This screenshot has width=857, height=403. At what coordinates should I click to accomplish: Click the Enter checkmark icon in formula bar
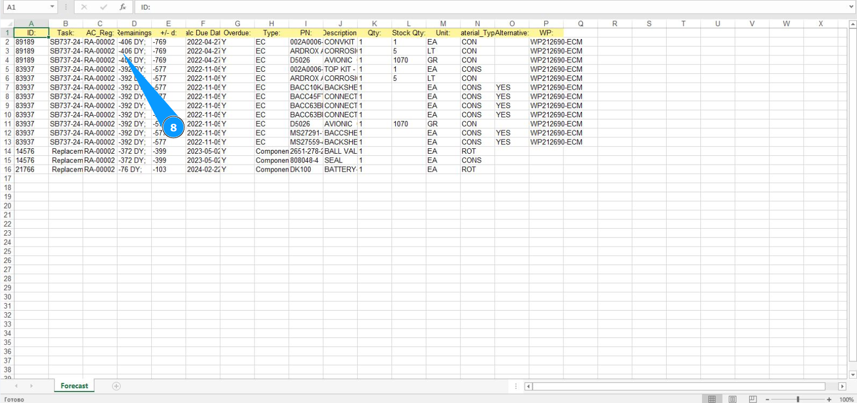104,7
